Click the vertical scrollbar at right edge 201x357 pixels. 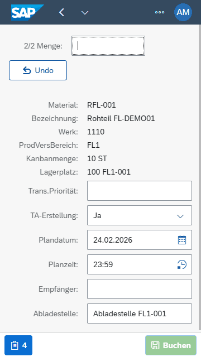(x=200, y=177)
